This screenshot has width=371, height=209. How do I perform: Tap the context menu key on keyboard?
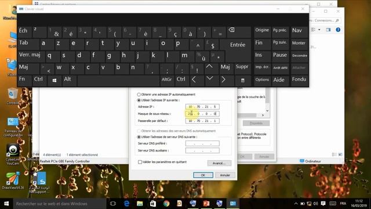pyautogui.click(x=242, y=80)
